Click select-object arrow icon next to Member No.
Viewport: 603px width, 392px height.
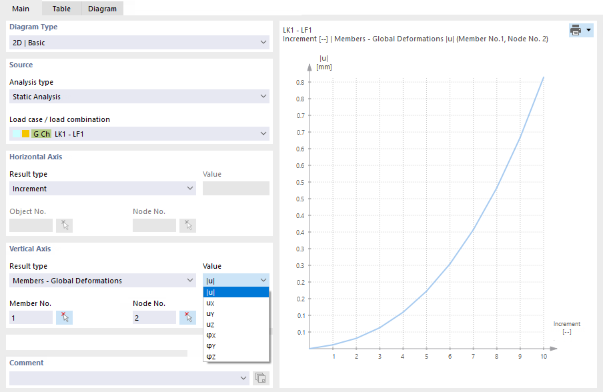tap(64, 317)
